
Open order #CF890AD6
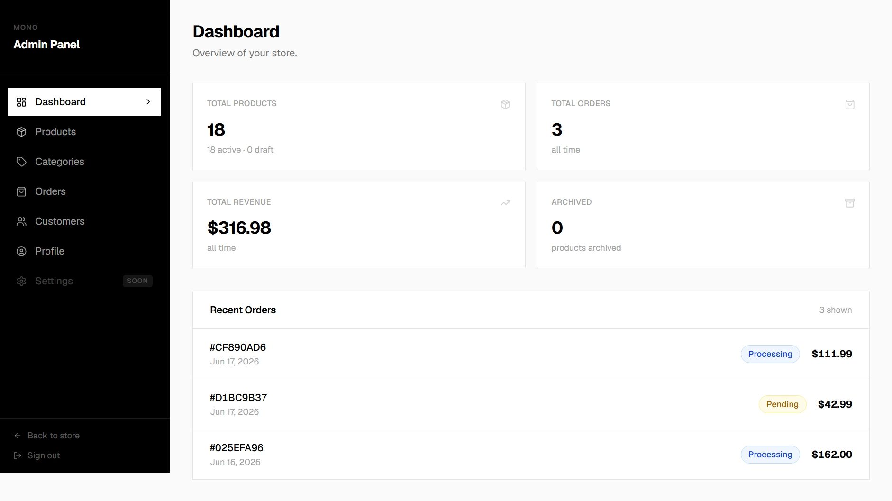tap(531, 354)
